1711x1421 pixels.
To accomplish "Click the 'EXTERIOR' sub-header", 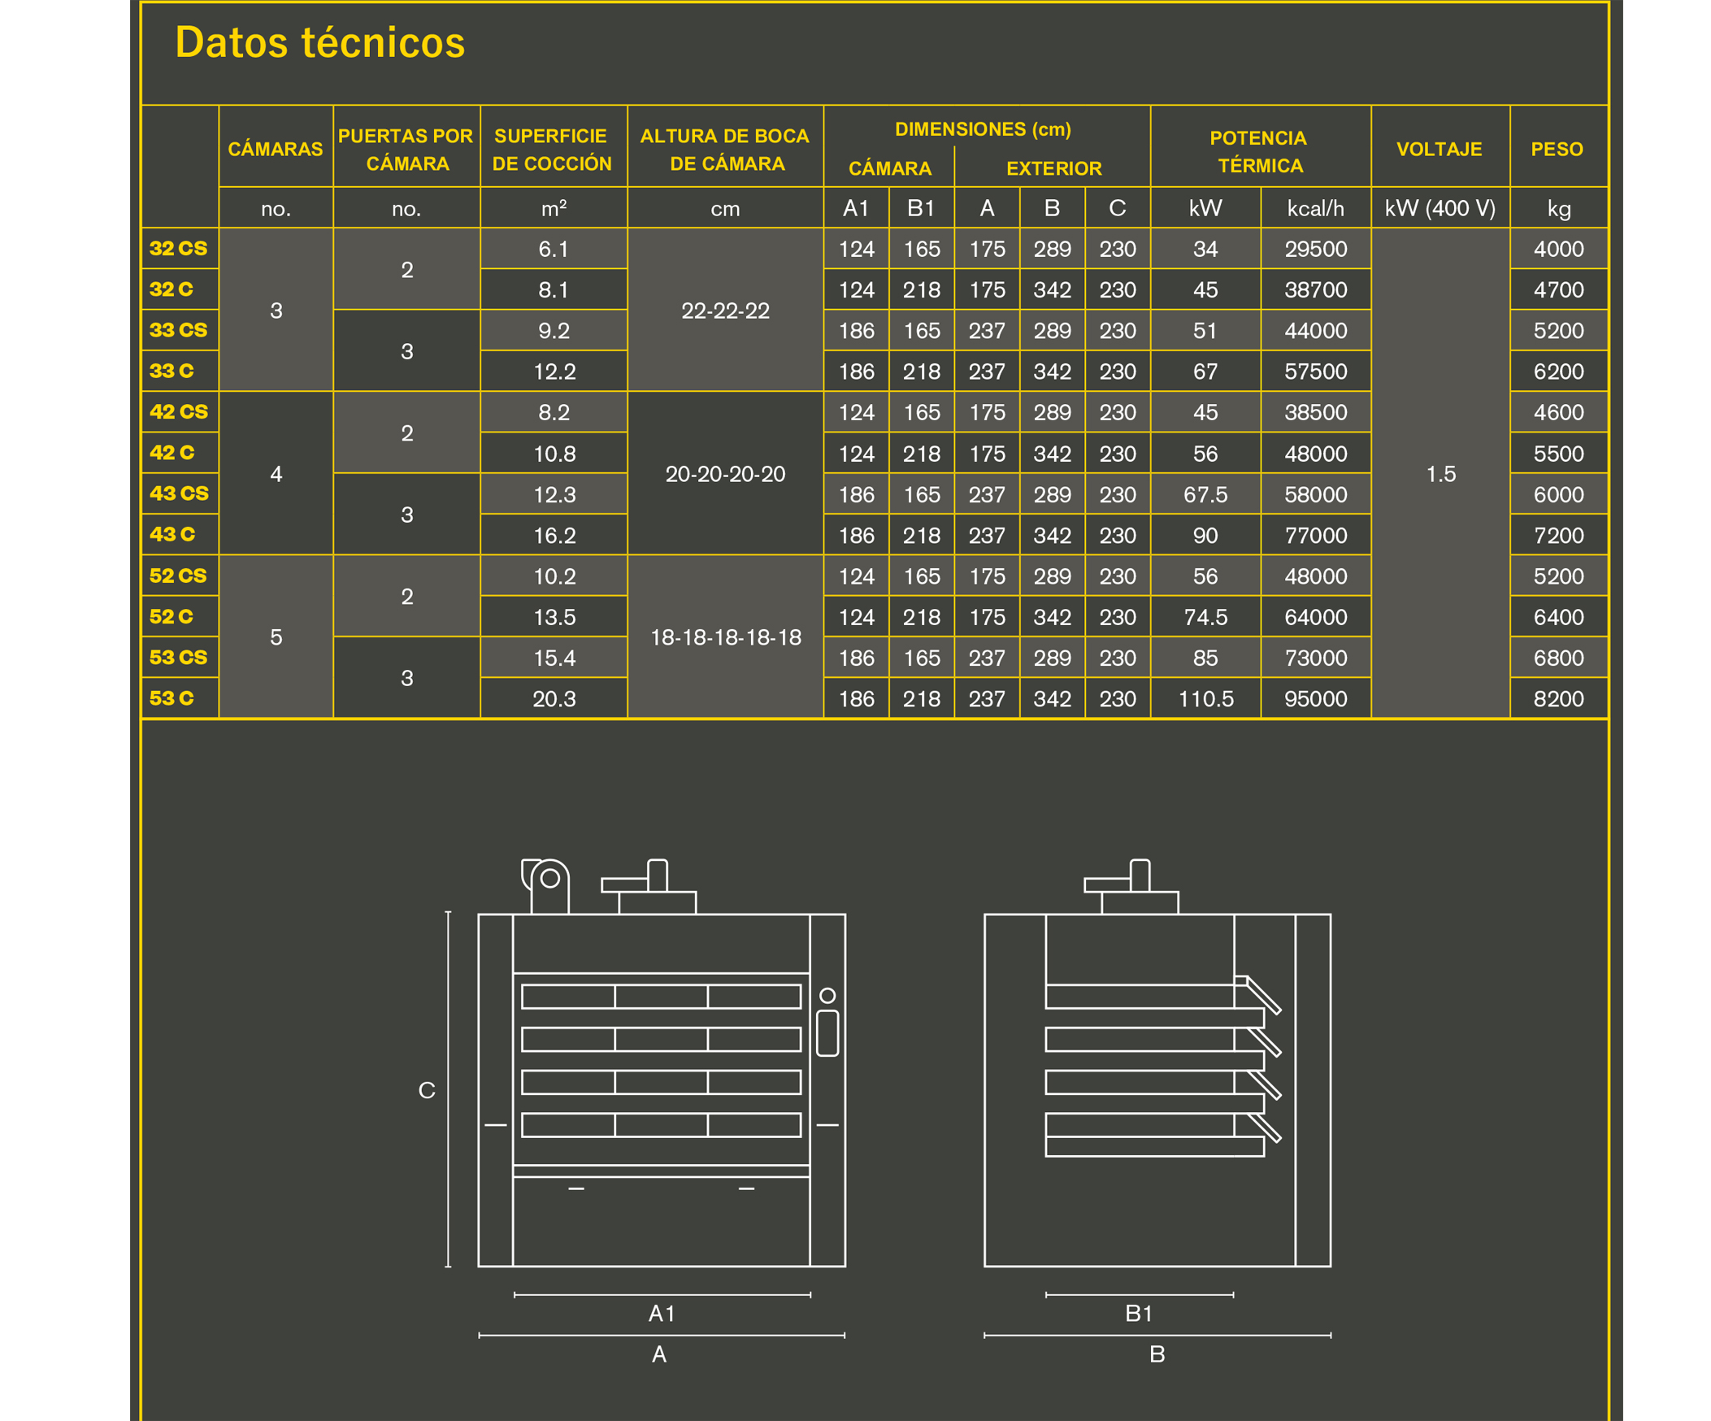I will point(1053,168).
